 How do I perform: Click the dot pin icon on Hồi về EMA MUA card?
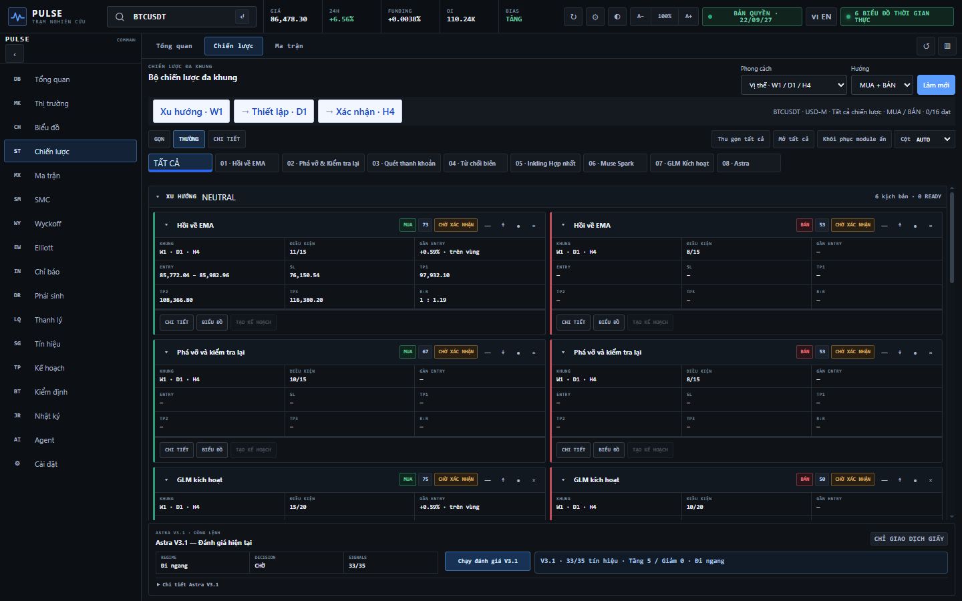point(518,226)
